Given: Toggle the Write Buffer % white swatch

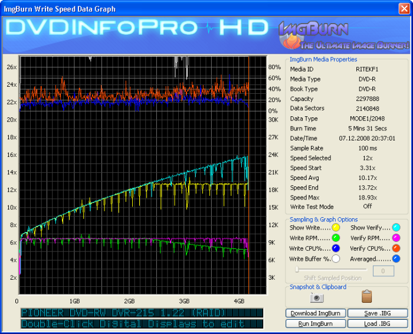Looking at the screenshot, I should click(x=336, y=258).
